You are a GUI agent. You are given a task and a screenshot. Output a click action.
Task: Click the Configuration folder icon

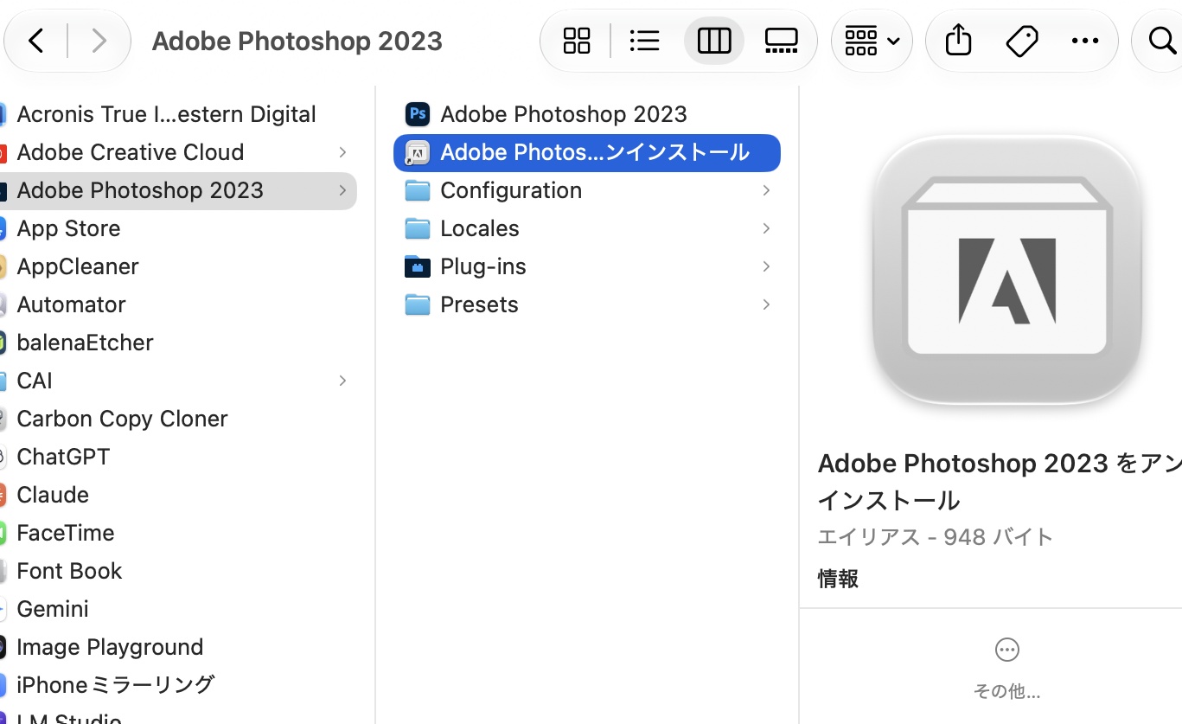tap(418, 190)
